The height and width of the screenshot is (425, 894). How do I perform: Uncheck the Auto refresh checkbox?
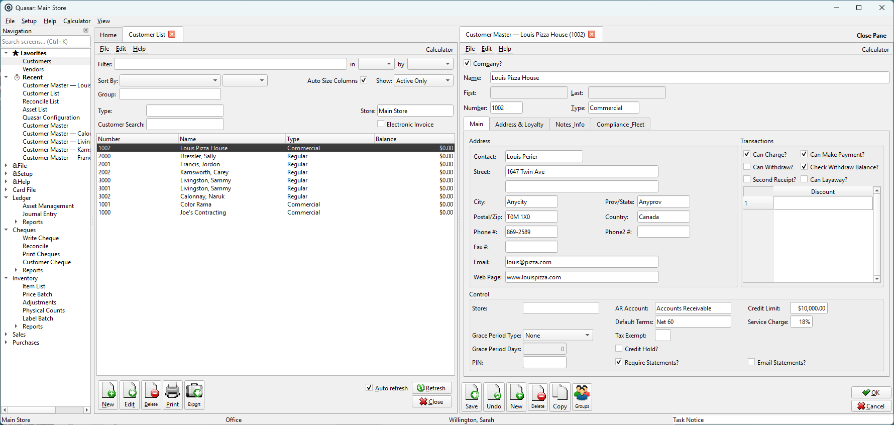369,388
